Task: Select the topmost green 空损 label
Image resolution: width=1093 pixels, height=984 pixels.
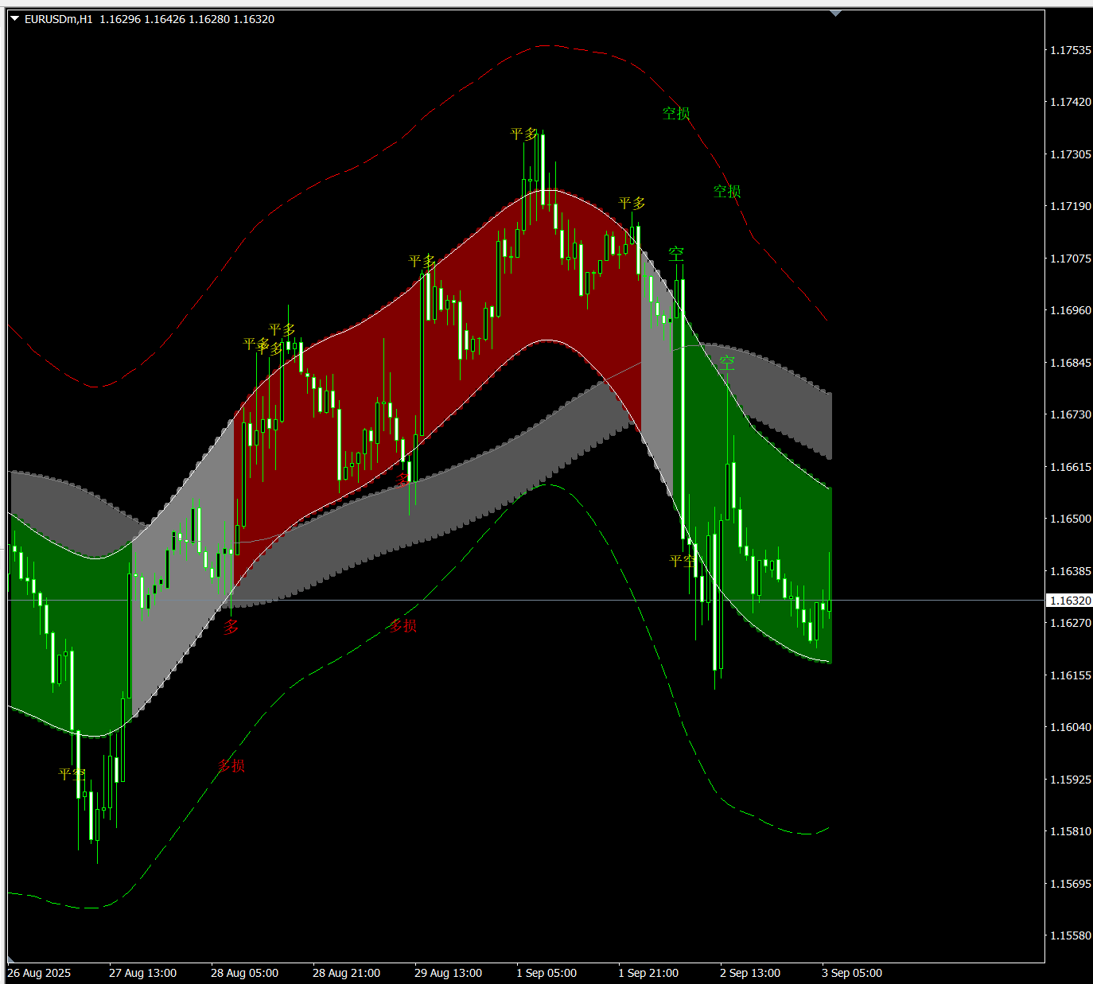Action: 676,113
